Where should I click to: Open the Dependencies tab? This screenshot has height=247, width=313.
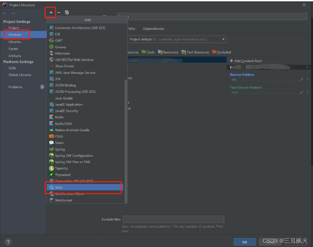tap(153, 29)
